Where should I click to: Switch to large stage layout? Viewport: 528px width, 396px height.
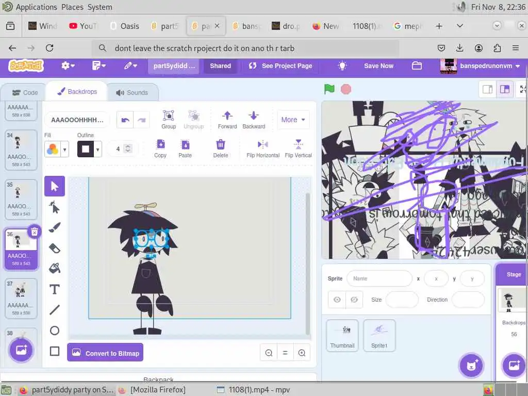pyautogui.click(x=504, y=89)
